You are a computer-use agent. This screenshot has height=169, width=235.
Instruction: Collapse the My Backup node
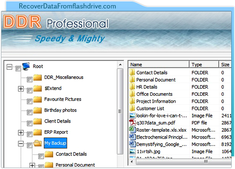(x=21, y=144)
